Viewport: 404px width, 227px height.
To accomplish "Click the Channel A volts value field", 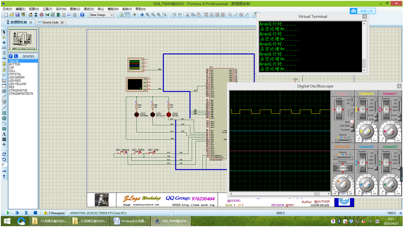I will click(366, 141).
